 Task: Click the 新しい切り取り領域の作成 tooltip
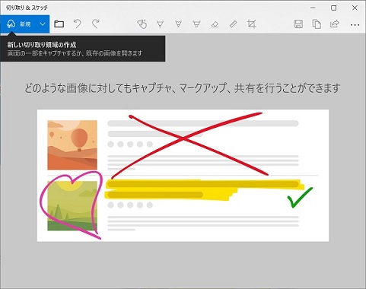coord(83,49)
